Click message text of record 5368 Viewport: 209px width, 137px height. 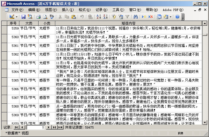click(x=128, y=108)
